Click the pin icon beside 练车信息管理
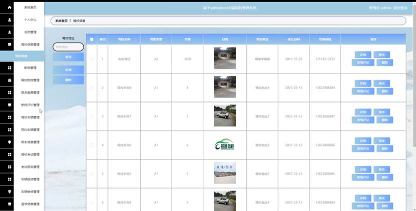Viewport: 416px width, 211px height. [x=10, y=142]
